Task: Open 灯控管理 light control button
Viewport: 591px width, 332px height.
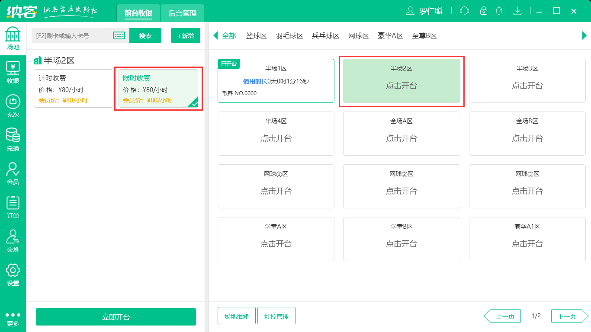Action: 276,316
